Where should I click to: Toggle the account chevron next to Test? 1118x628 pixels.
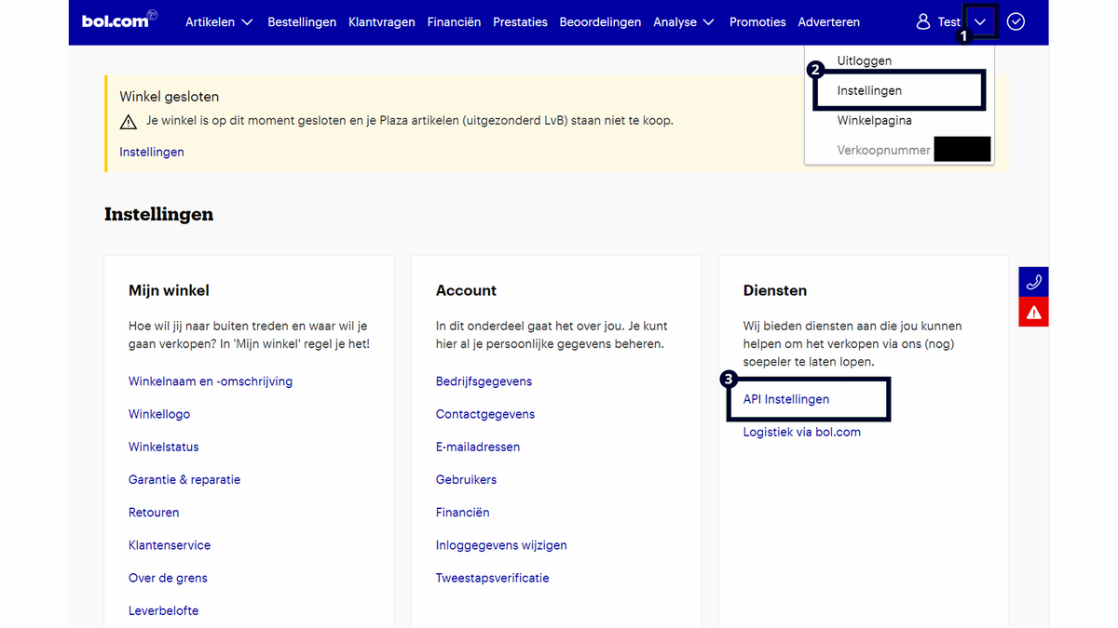980,21
